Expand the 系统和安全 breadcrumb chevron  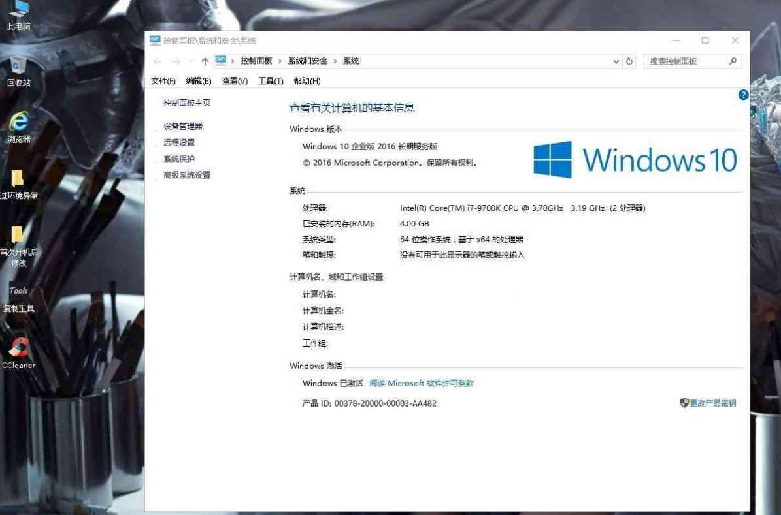pyautogui.click(x=335, y=61)
